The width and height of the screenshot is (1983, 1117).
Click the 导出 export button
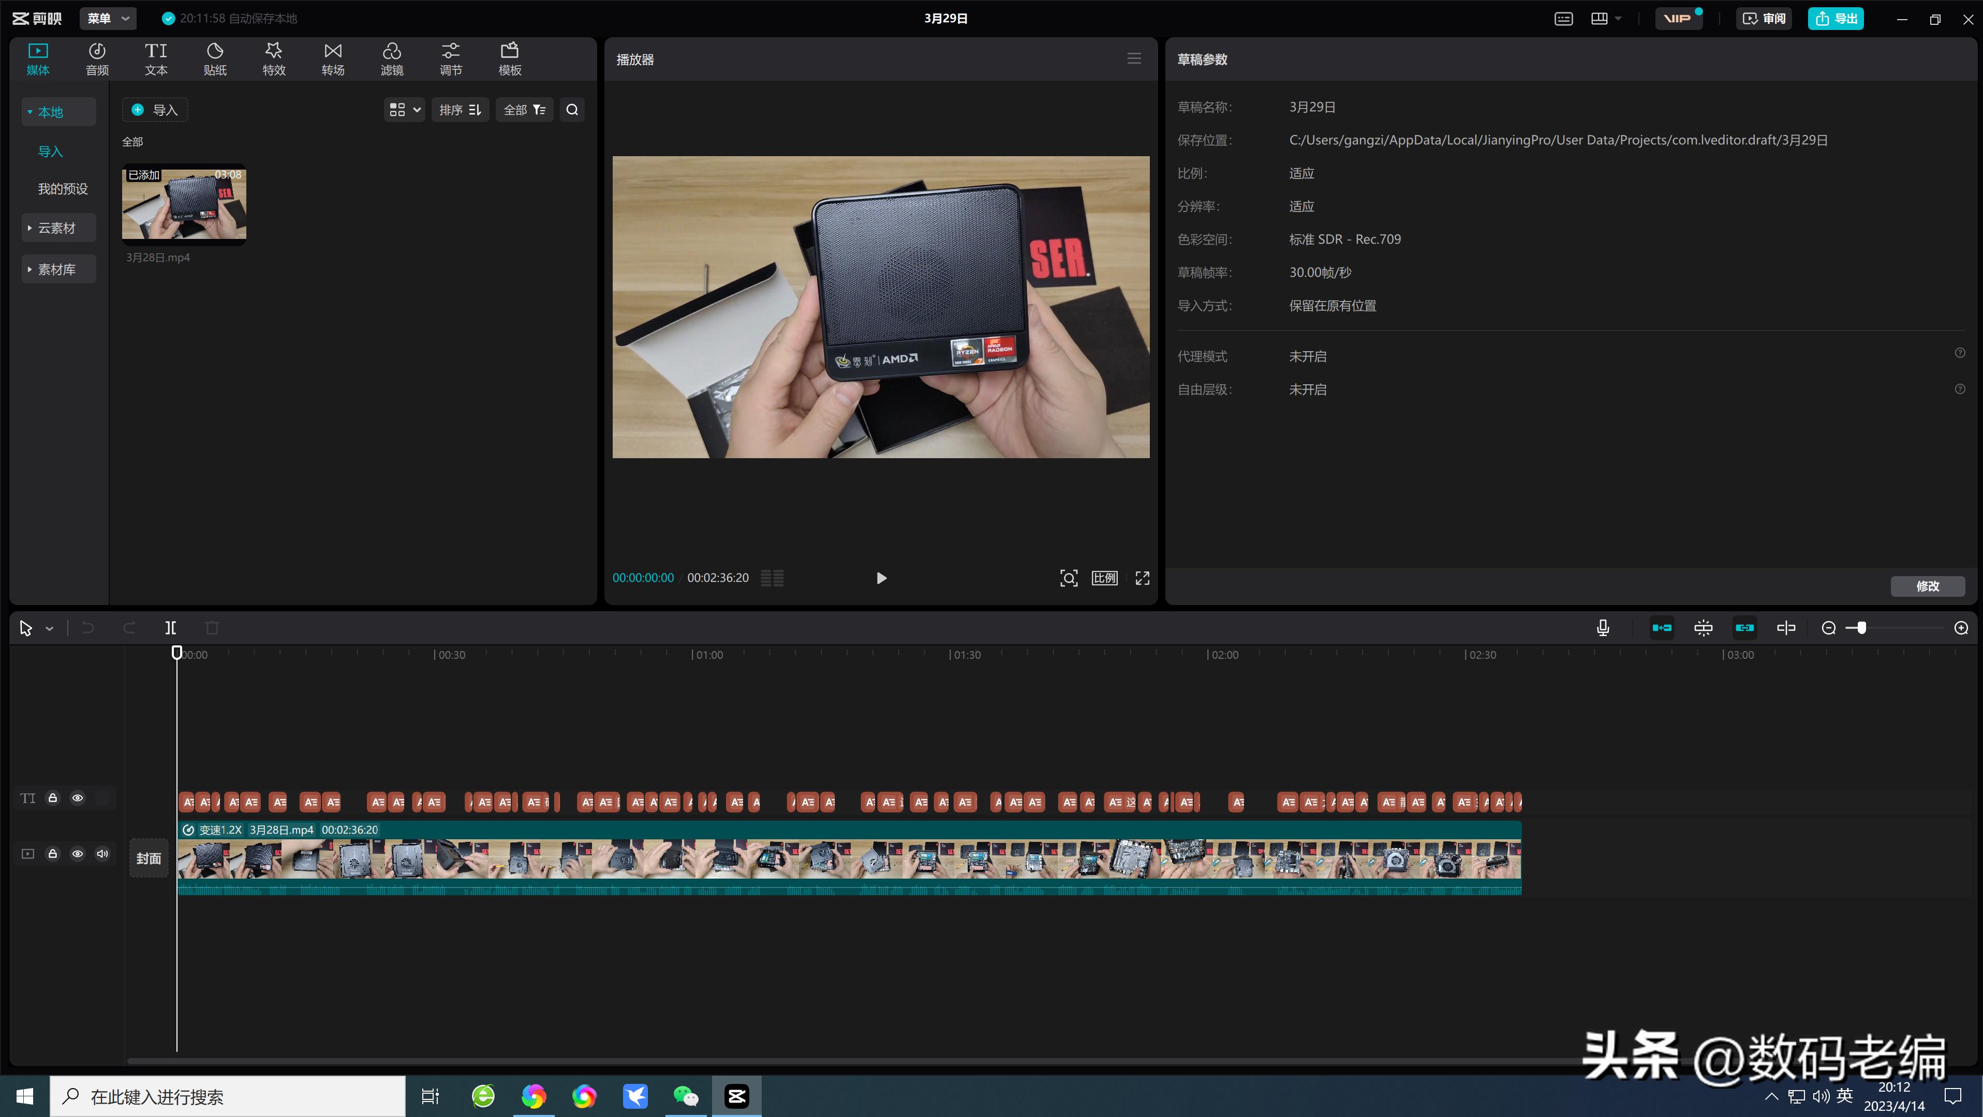pyautogui.click(x=1835, y=19)
